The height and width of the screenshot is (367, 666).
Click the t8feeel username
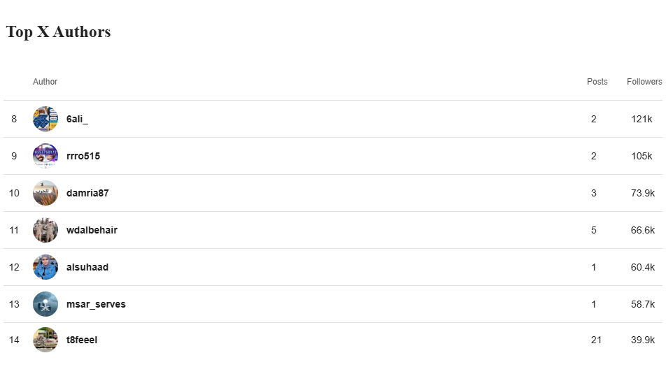coord(82,340)
